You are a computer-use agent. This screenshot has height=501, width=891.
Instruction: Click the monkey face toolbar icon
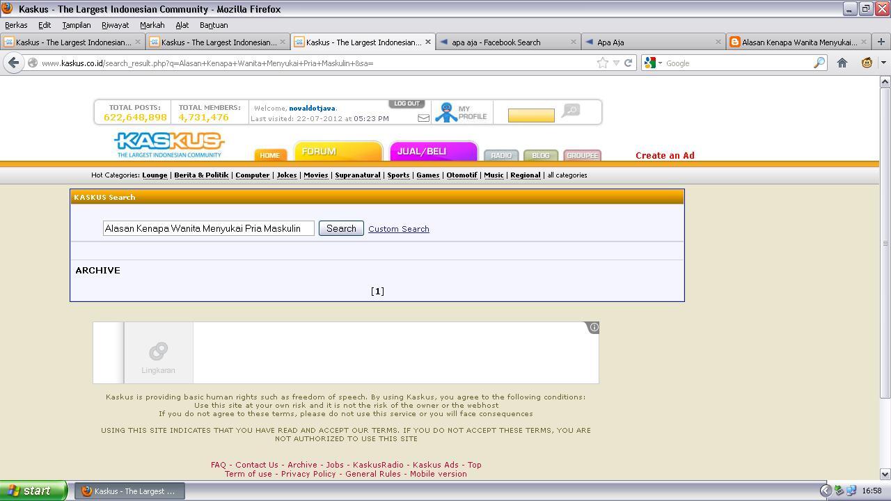point(867,63)
